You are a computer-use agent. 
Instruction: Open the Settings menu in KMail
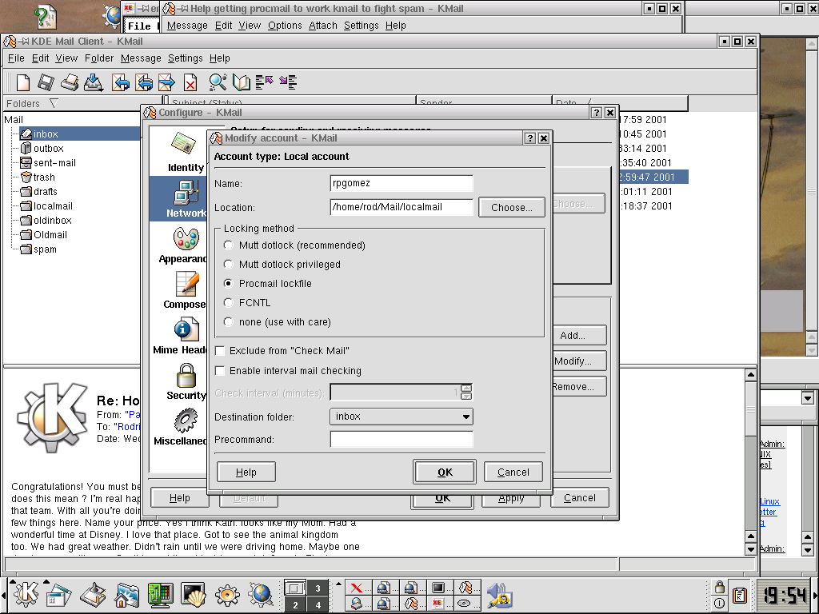(185, 58)
